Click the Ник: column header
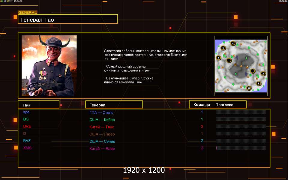The width and height of the screenshot is (288, 180). click(38, 105)
